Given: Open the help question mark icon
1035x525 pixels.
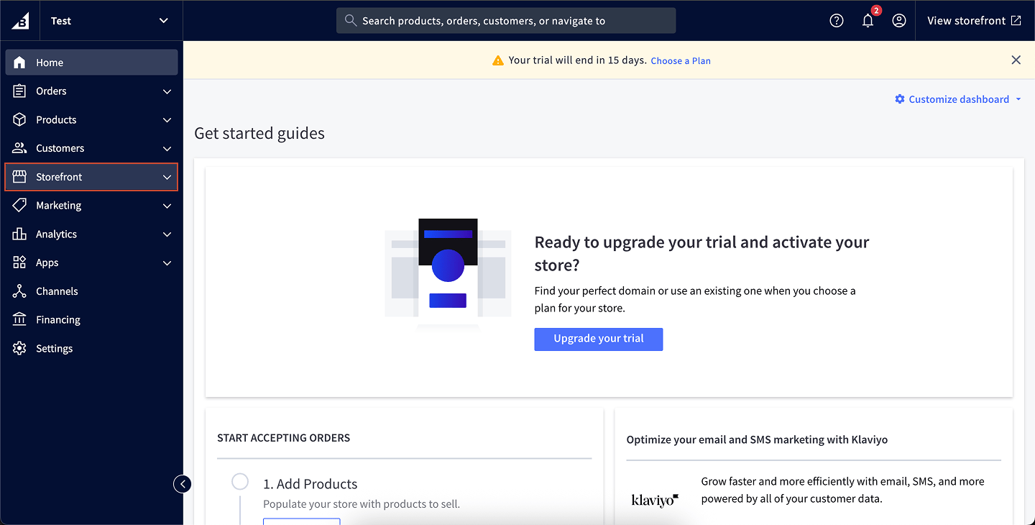Looking at the screenshot, I should [x=837, y=21].
